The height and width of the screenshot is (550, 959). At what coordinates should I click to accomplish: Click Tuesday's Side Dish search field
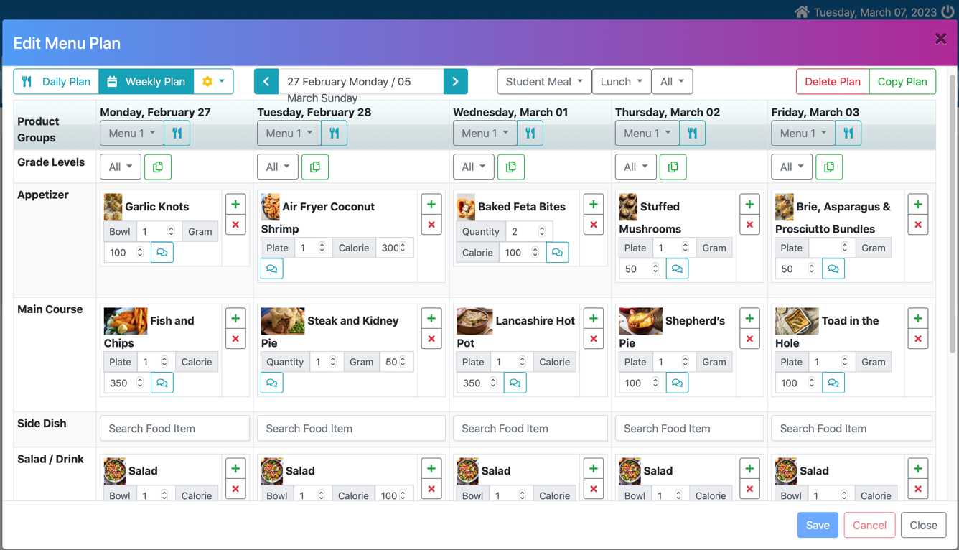[351, 429]
